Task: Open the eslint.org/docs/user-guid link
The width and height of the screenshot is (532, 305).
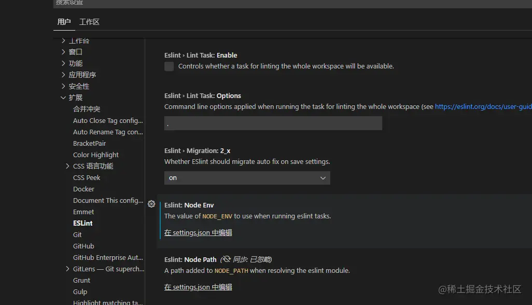Action: 482,106
